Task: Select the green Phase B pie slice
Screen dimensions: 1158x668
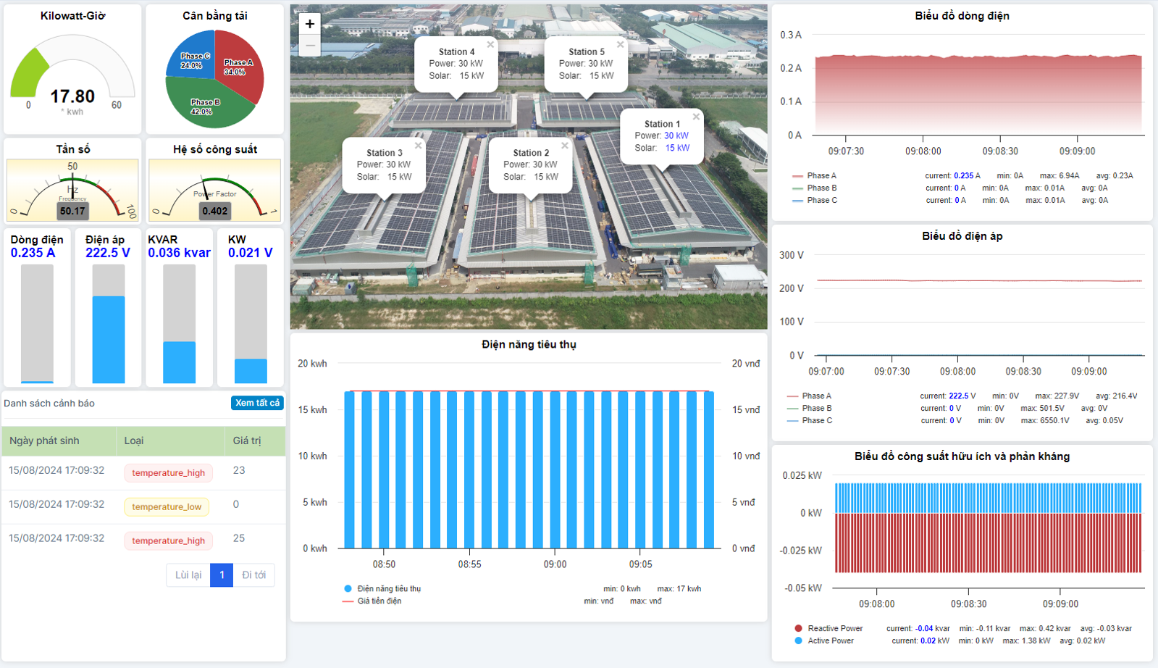Action: (206, 105)
